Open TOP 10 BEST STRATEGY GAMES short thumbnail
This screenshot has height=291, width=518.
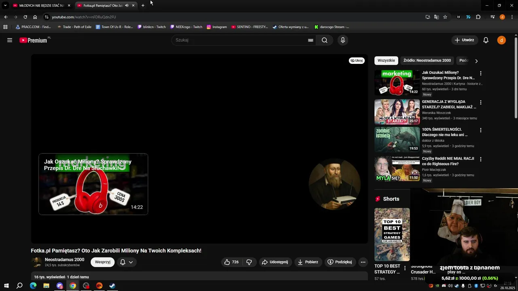pos(392,234)
